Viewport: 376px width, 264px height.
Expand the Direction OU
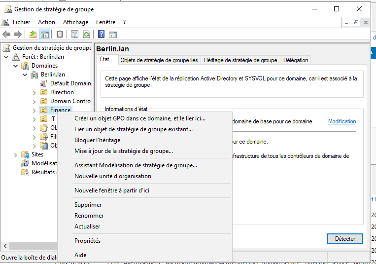click(x=34, y=93)
